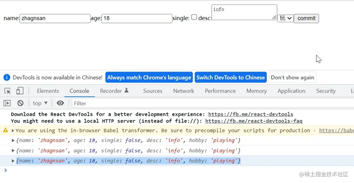Select the inspect element picker icon

click(x=7, y=91)
